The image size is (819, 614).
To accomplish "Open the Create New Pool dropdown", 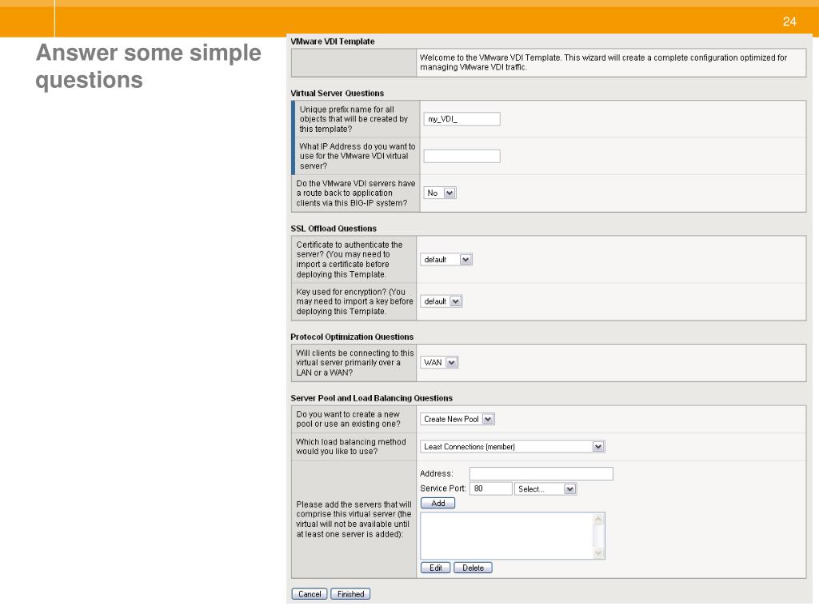I will click(457, 419).
